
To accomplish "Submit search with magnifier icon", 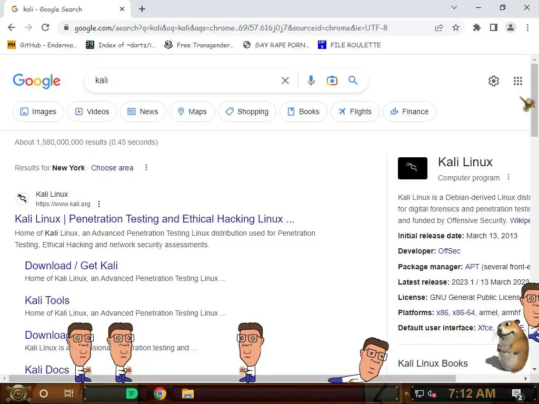I will [353, 80].
